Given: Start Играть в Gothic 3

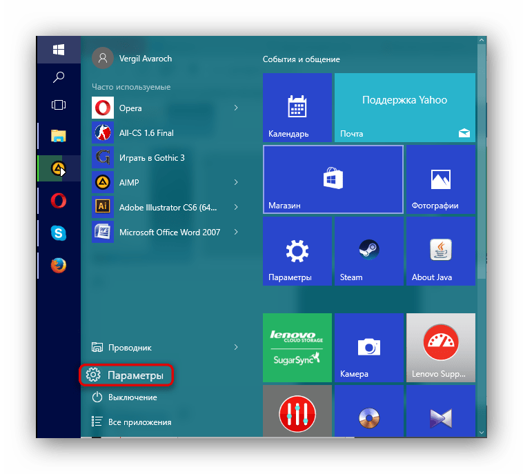Looking at the screenshot, I should [x=166, y=157].
